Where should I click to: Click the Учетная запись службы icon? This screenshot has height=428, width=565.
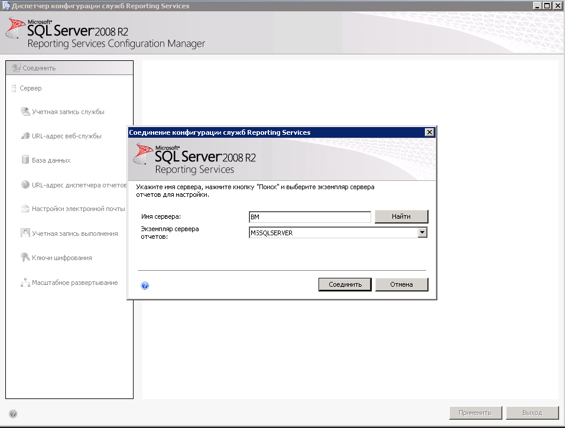point(25,112)
